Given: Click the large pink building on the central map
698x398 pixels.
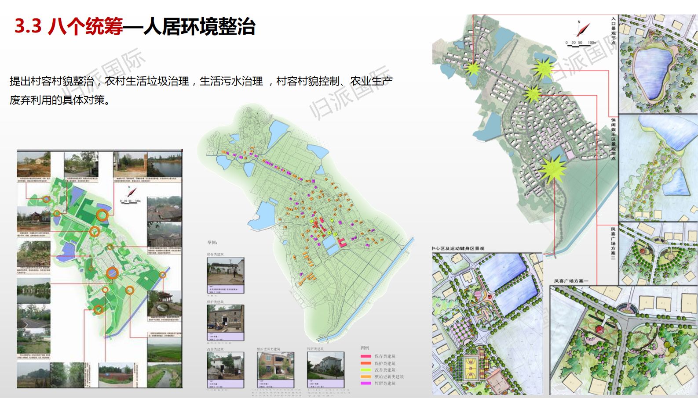Looking at the screenshot, I should [x=342, y=242].
